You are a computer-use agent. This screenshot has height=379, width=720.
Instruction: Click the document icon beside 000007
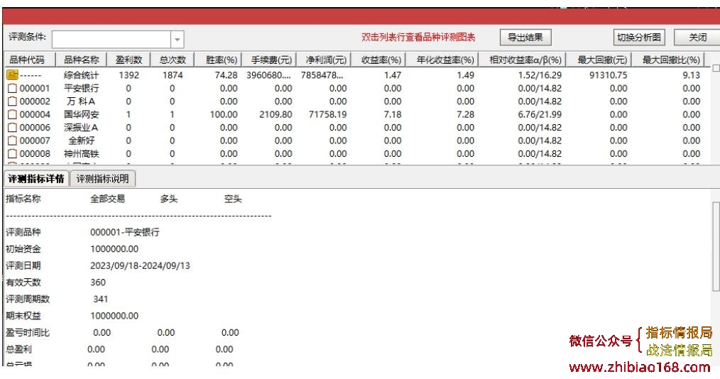point(12,141)
